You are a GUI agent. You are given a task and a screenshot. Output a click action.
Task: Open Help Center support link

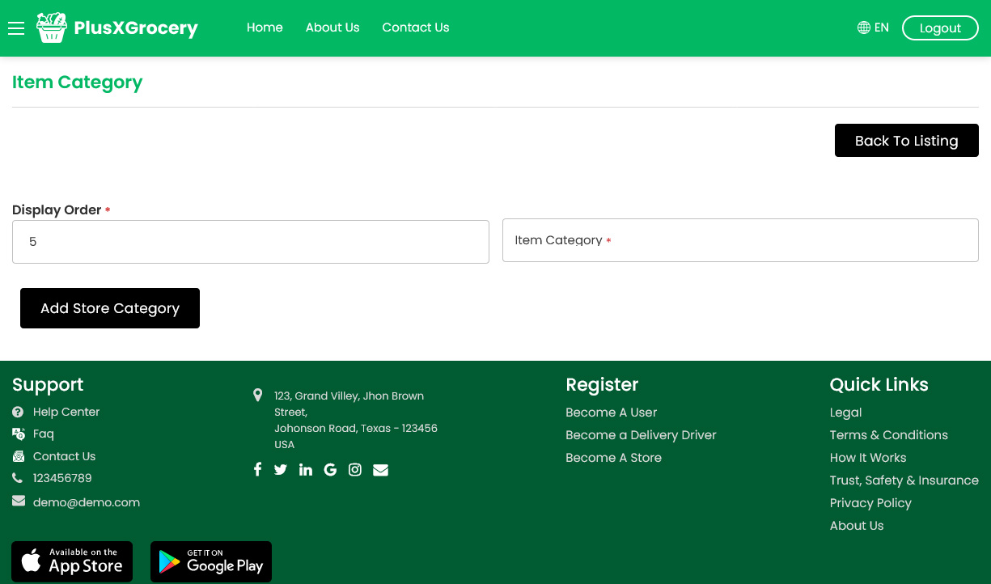(66, 412)
